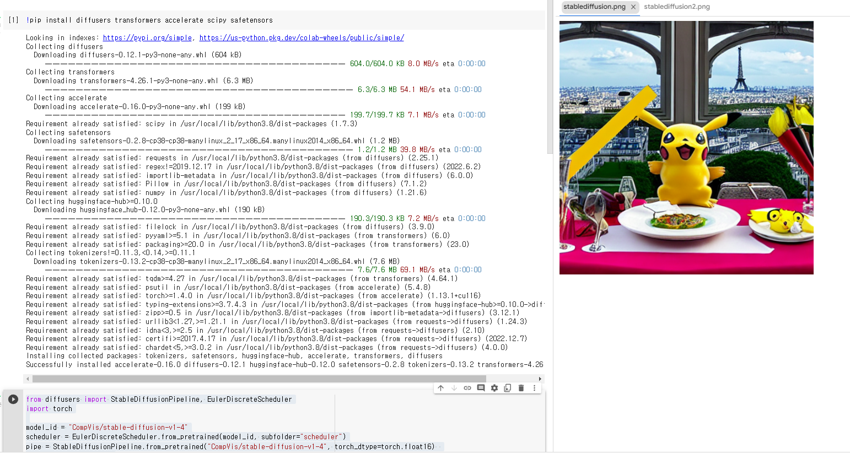Open the pypi.org/simple link

[147, 37]
